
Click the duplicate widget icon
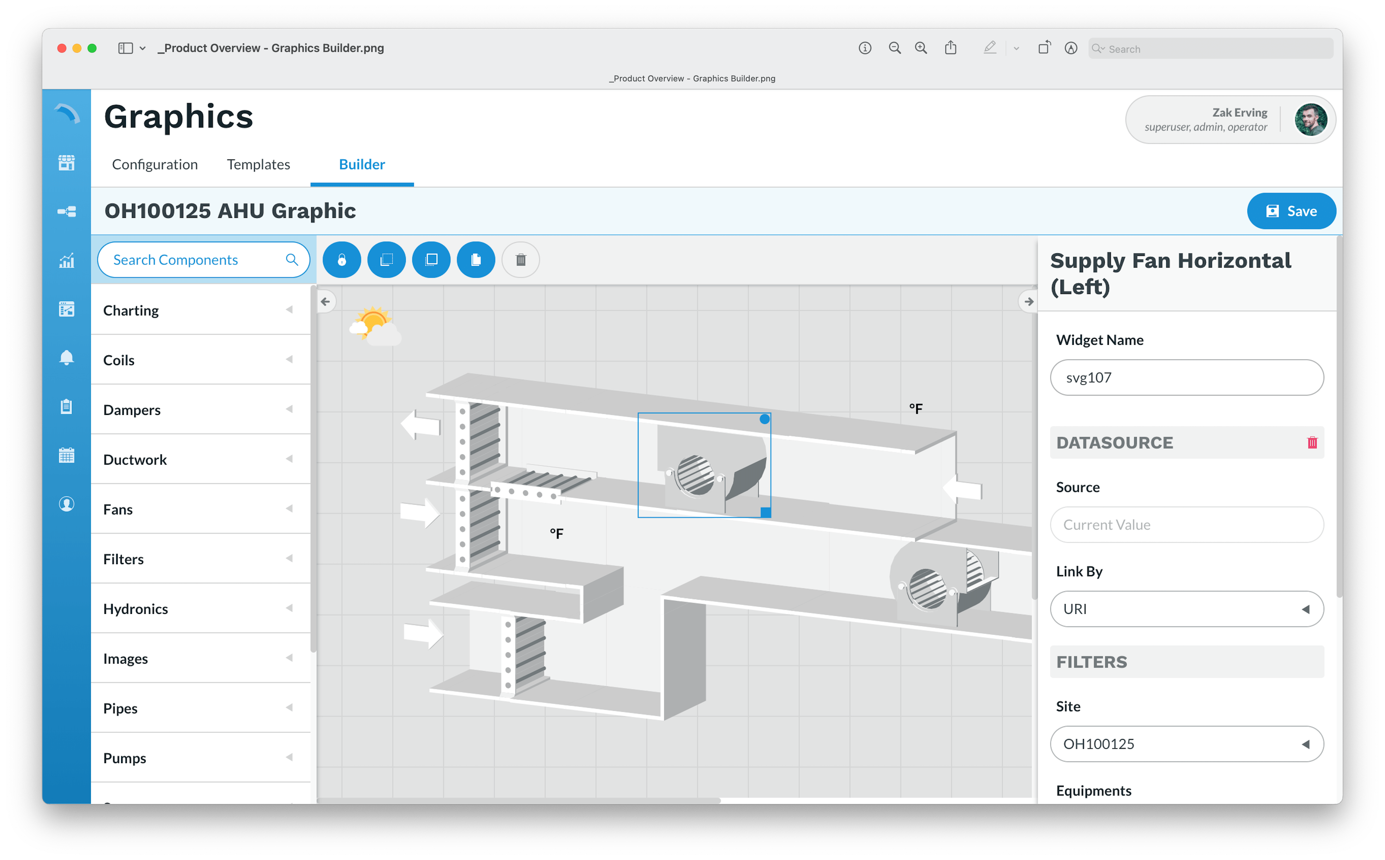click(476, 260)
